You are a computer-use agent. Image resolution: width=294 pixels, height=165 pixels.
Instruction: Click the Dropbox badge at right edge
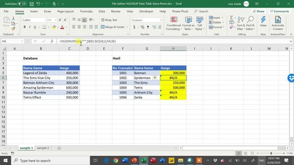tap(291, 78)
